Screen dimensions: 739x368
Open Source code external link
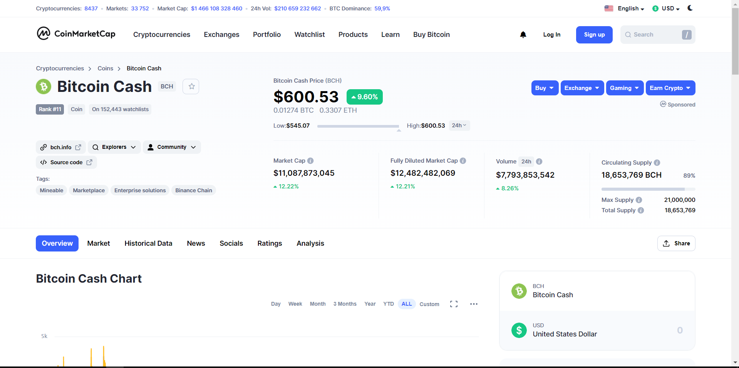coord(66,162)
